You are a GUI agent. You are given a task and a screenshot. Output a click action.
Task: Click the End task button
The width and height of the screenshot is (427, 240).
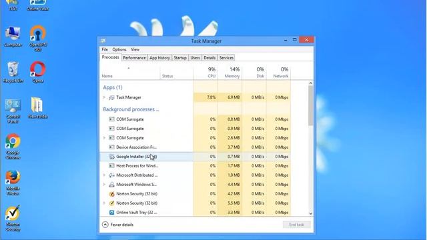[x=296, y=225]
